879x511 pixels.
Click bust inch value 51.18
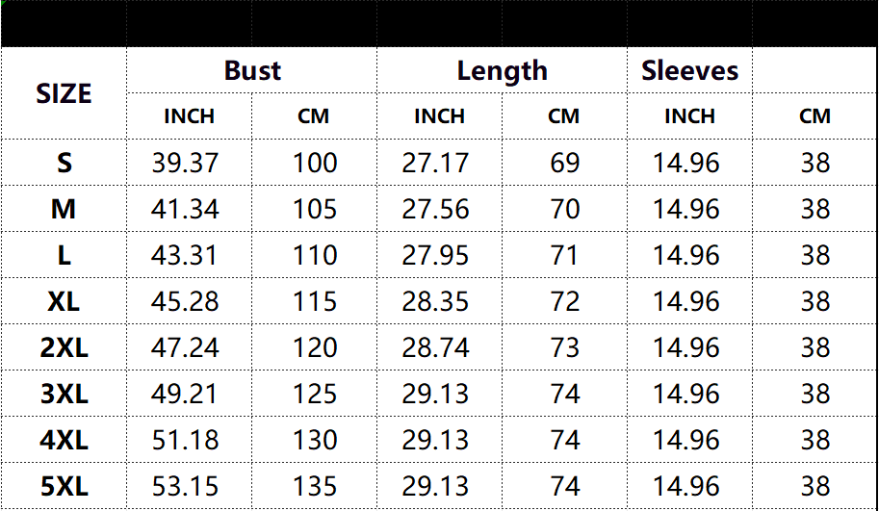coord(185,441)
